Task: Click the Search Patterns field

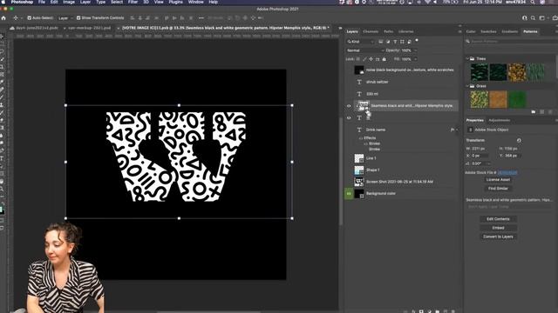Action: point(512,41)
